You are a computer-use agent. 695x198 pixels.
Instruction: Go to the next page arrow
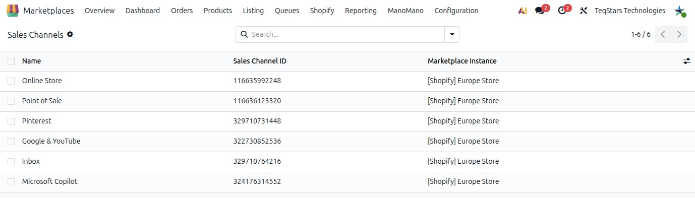679,34
